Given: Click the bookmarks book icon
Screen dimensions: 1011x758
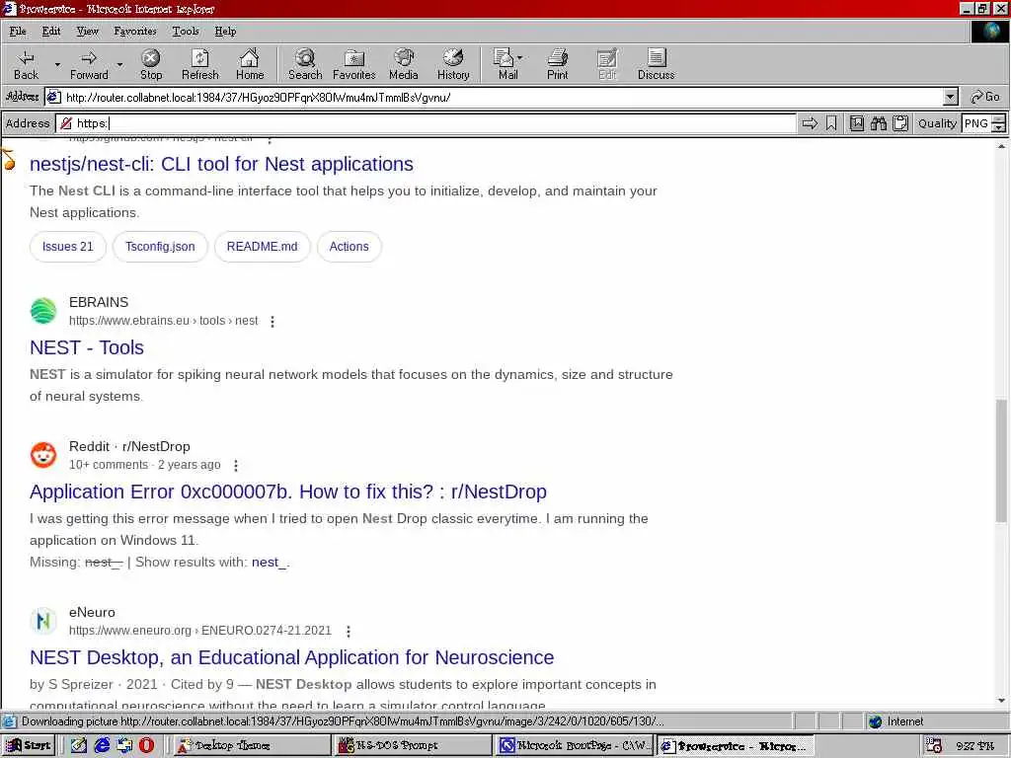Looking at the screenshot, I should (857, 123).
